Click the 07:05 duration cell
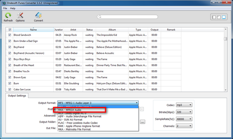This screenshot has width=233, height=139. coord(58,41)
